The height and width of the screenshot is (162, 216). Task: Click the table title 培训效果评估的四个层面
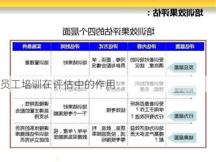(109, 31)
